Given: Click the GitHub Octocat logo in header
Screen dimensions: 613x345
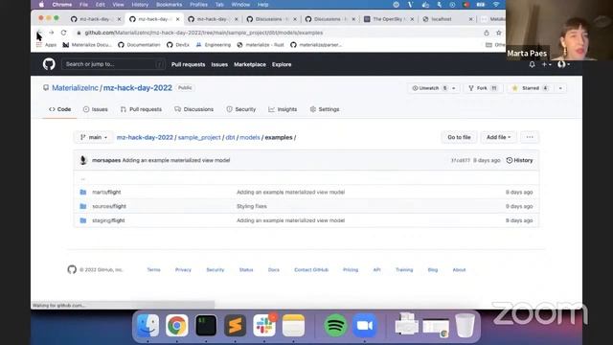Looking at the screenshot, I should tap(49, 64).
